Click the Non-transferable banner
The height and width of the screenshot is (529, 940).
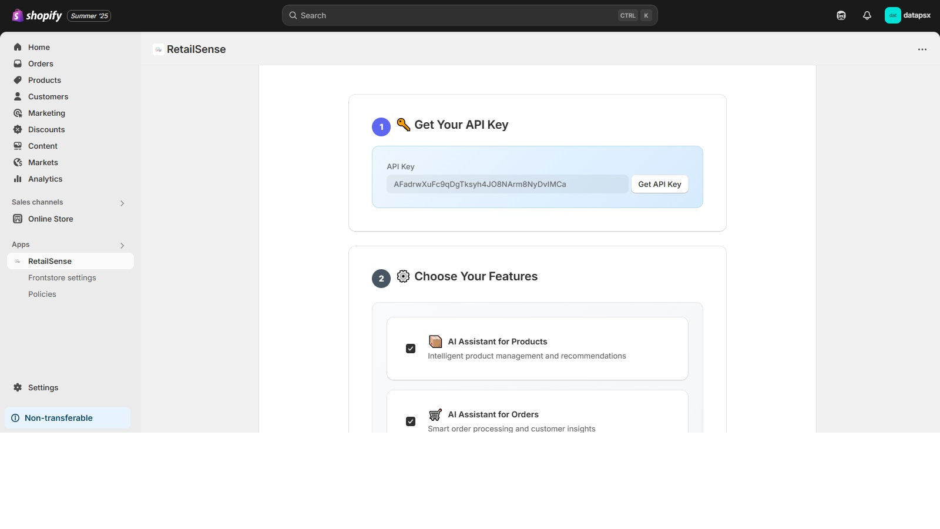point(68,418)
